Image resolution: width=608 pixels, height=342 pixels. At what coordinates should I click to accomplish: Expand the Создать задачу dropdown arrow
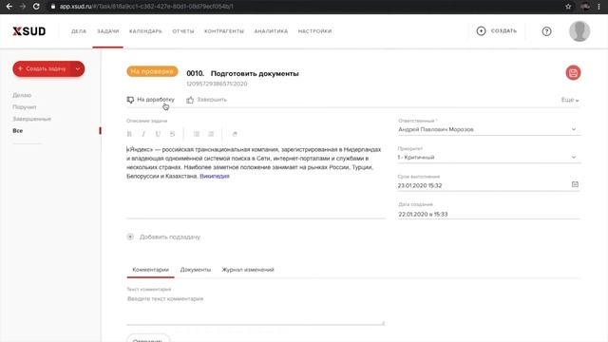click(78, 69)
